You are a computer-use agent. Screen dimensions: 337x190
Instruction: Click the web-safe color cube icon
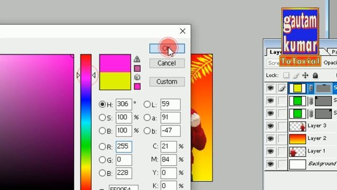pos(137,77)
